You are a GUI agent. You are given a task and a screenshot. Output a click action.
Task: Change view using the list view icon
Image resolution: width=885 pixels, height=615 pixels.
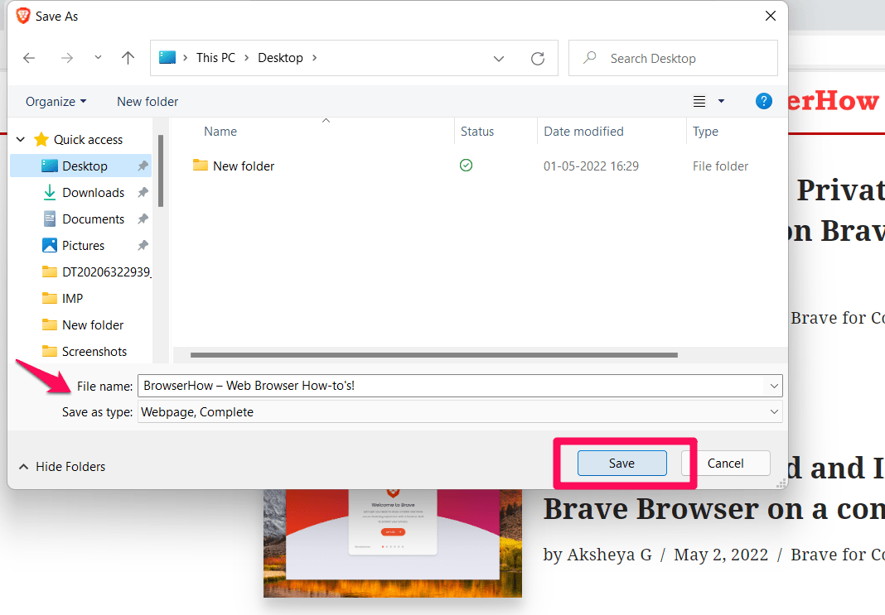[x=699, y=102]
